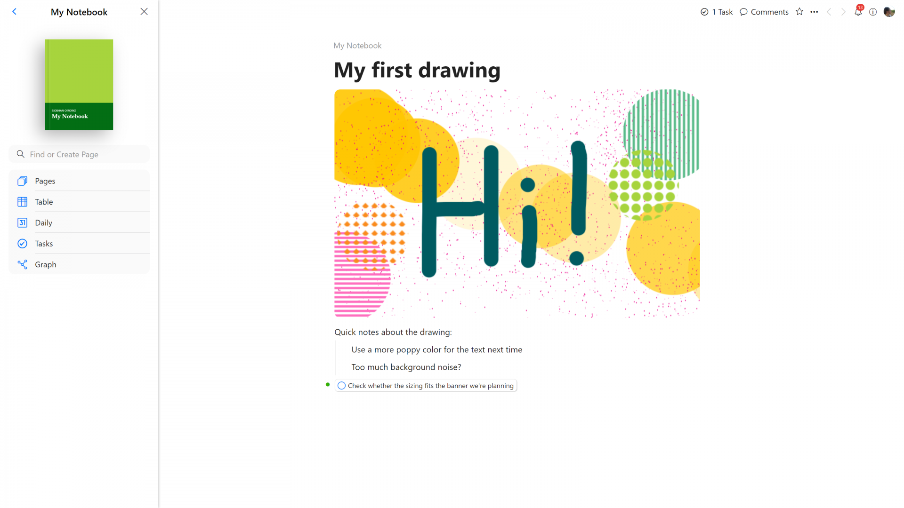The image size is (904, 508).
Task: Click the Comments button in toolbar
Action: (764, 12)
